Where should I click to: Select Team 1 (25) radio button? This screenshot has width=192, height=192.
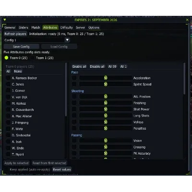point(32,58)
